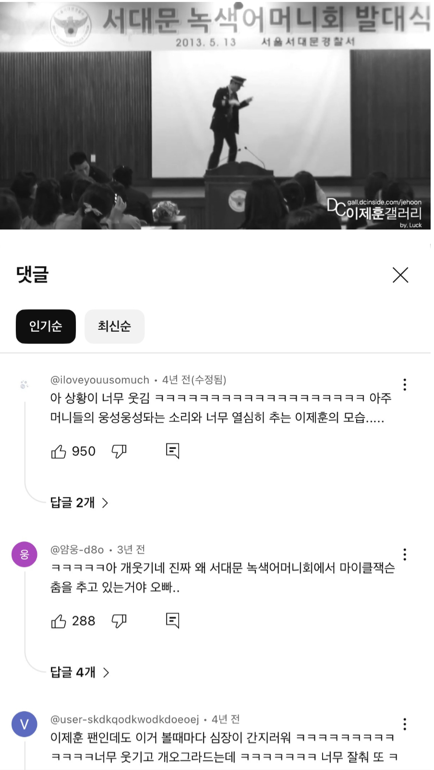Open more options for @iloveyouusomuch comment
The height and width of the screenshot is (770, 434).
[405, 385]
